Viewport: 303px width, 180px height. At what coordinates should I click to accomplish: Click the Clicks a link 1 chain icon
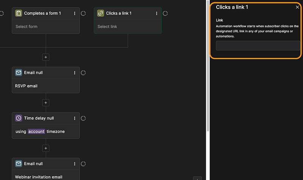100,13
